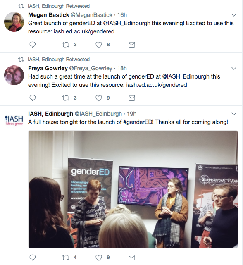Retweet Megan Bastick's genderED tweet
The image size is (243, 265).
click(x=66, y=45)
